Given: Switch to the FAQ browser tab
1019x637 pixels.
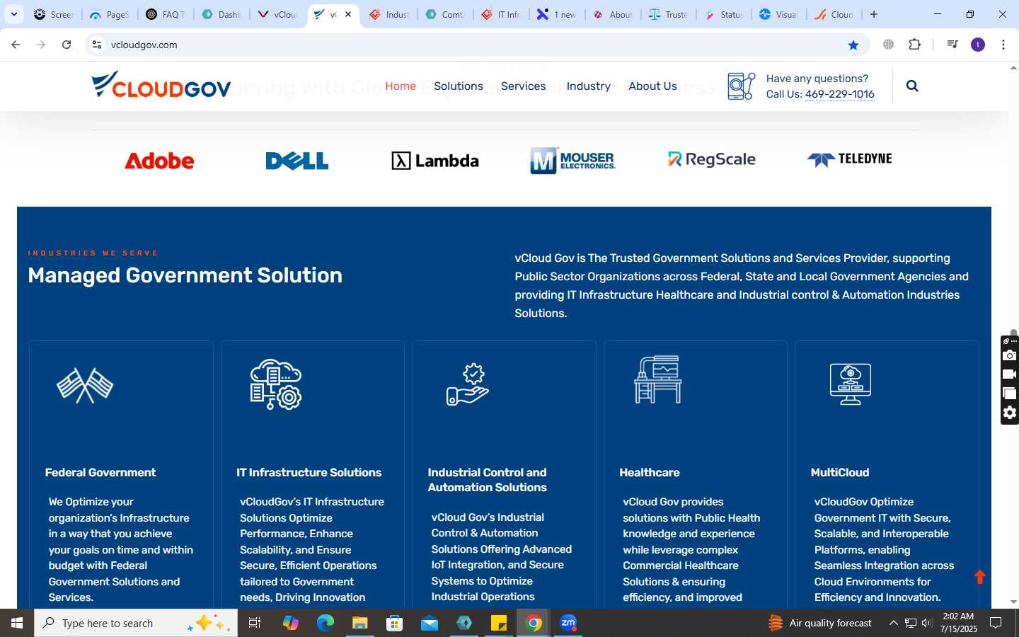Looking at the screenshot, I should (166, 14).
